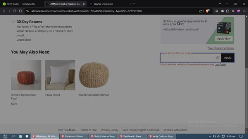Bookmark this page
Image resolution: width=248 pixels, height=139 pixels.
(x=21, y=11)
